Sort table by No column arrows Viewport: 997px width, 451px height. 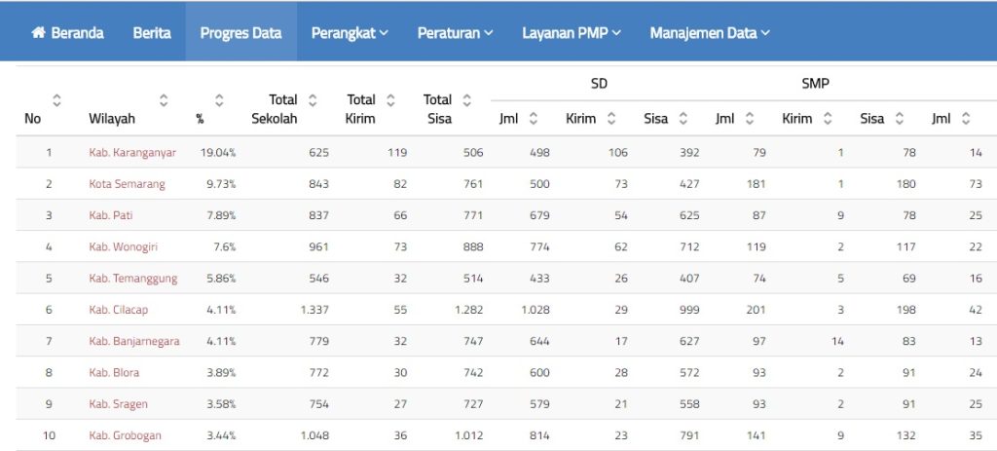coord(56,99)
